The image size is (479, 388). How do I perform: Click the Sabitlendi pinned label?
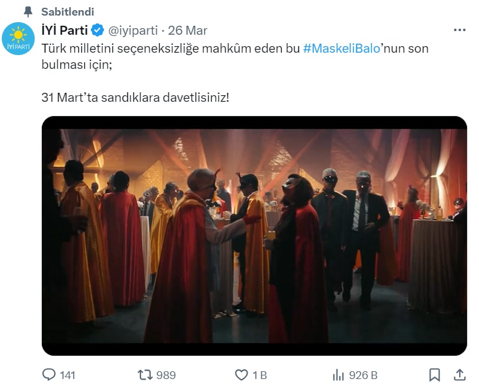(x=68, y=11)
